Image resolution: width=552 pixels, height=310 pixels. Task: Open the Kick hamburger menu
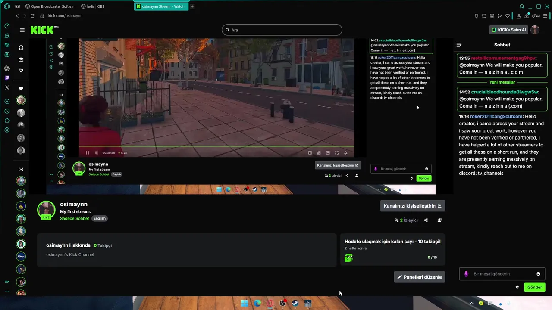tap(22, 30)
